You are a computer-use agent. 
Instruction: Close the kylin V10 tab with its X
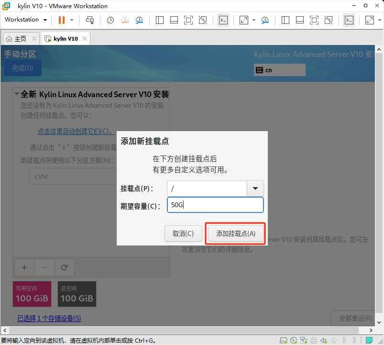pyautogui.click(x=85, y=38)
